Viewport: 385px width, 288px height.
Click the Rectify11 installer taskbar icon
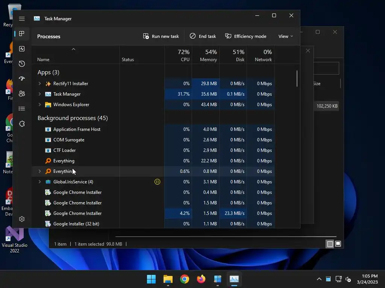tap(218, 279)
